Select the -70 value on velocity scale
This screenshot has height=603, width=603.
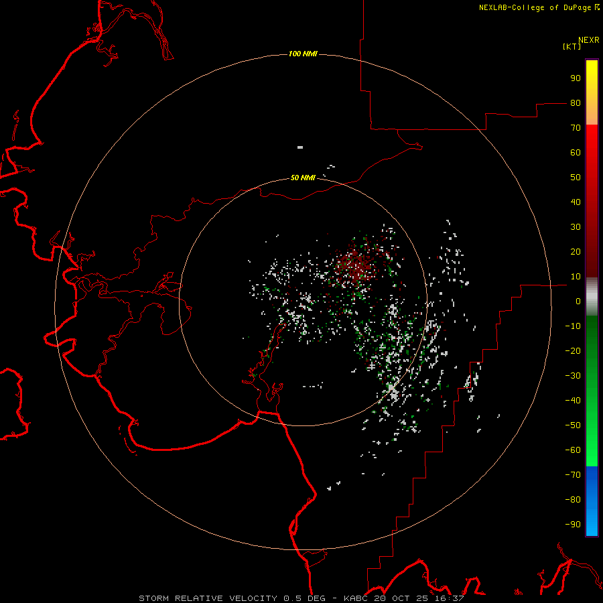(573, 475)
